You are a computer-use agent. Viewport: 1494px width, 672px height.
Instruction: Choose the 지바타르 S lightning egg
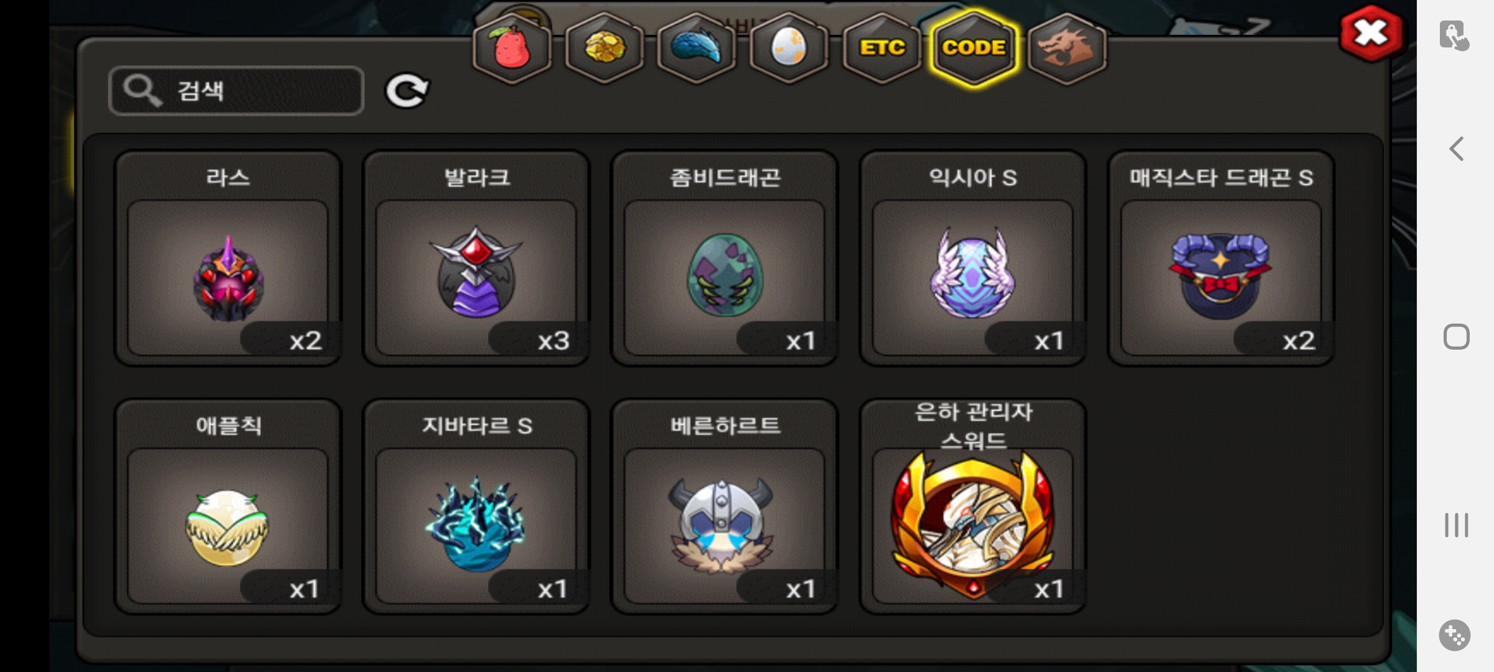click(x=476, y=506)
